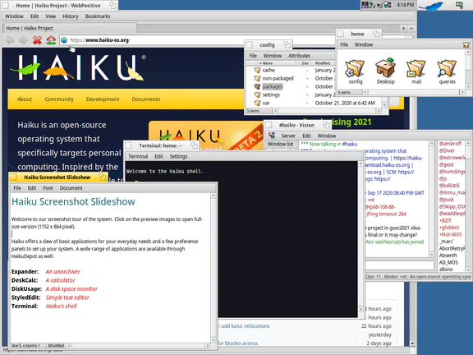This screenshot has height=355, width=473.
Task: Select the packages folder in config list
Action: [x=273, y=86]
